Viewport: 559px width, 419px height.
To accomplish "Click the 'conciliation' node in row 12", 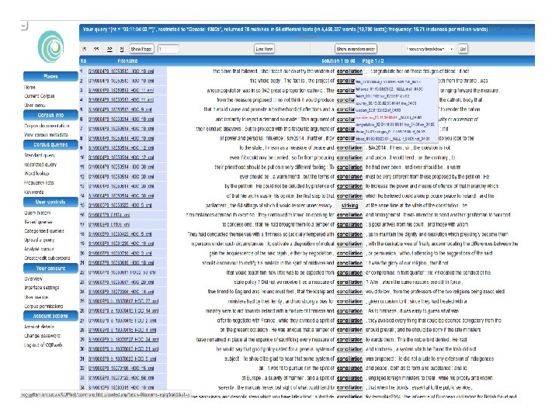I will coord(349,177).
